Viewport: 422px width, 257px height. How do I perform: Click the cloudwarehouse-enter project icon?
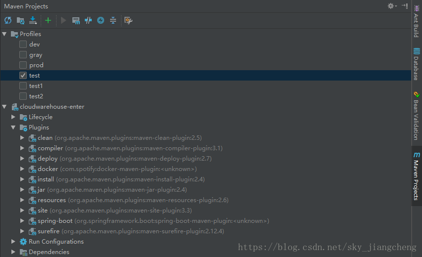coord(15,107)
